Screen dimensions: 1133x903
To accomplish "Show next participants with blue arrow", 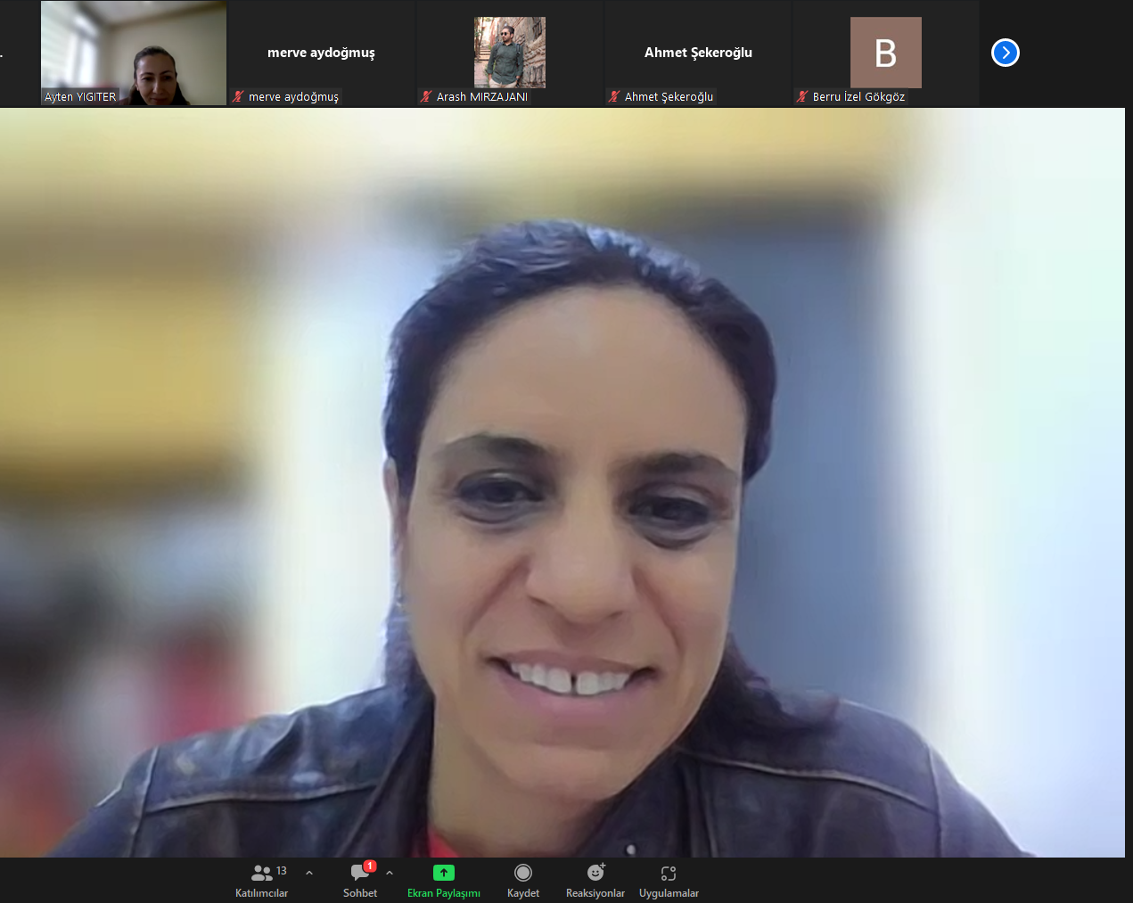I will tap(1006, 53).
